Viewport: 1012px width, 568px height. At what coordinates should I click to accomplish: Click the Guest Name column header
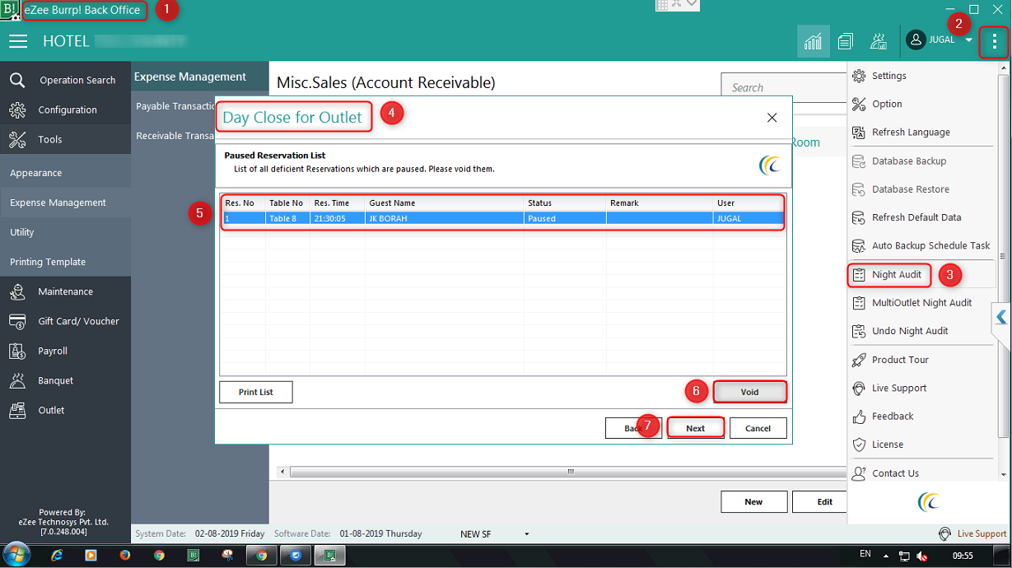click(x=445, y=203)
